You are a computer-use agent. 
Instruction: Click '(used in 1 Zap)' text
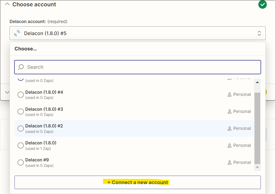coord(38,149)
